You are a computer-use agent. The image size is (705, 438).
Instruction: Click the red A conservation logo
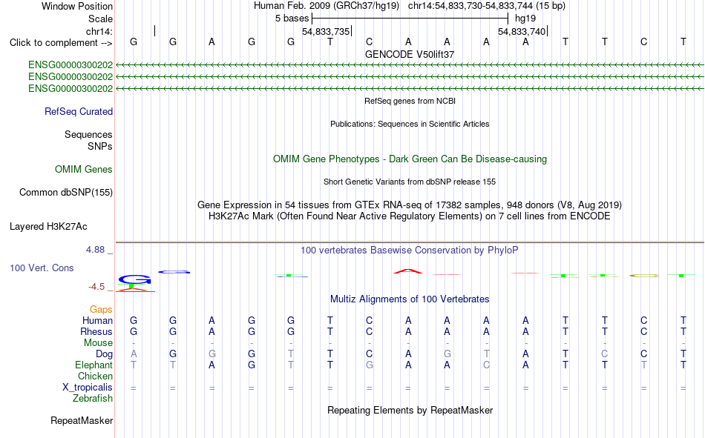[x=408, y=271]
